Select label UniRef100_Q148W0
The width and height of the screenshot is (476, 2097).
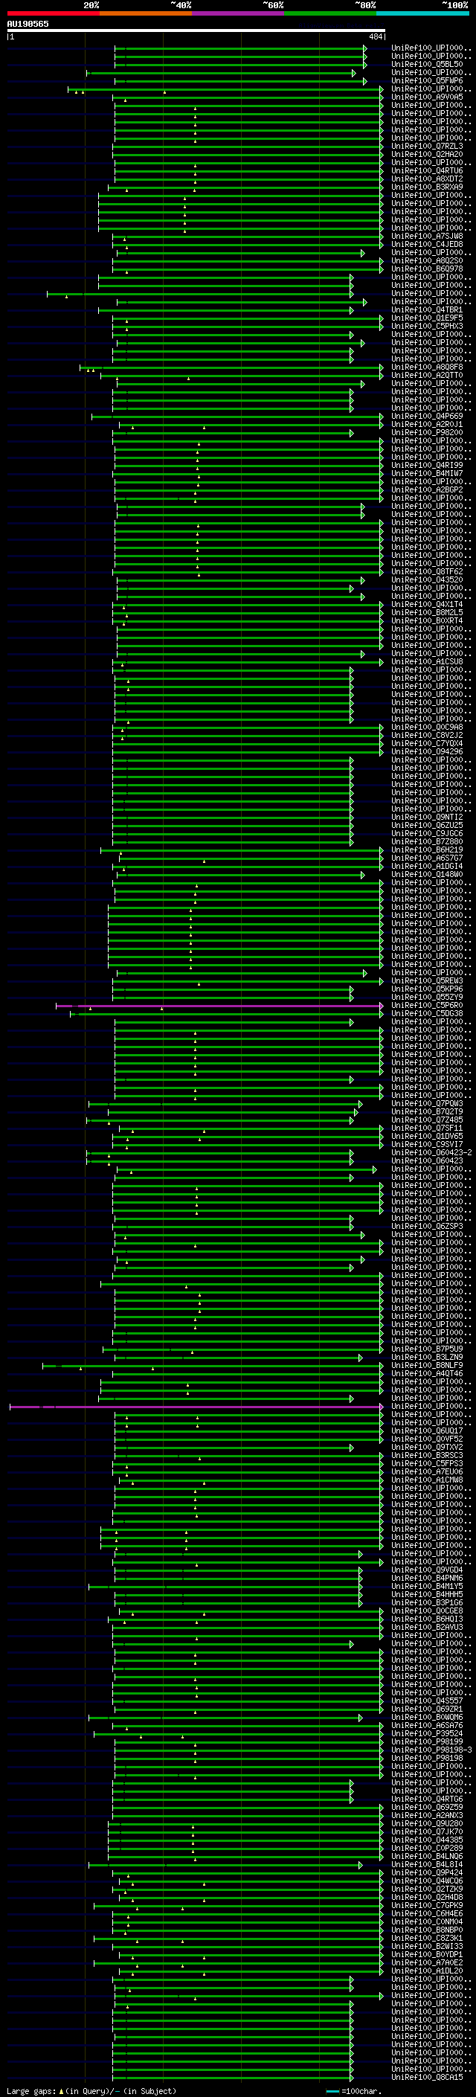tap(427, 874)
